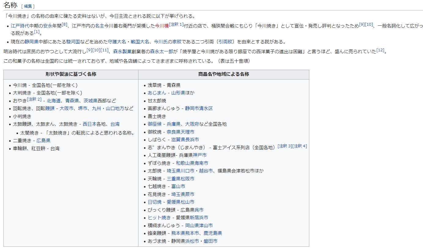Click footnote reference [12]
Screen dimensions: 423x248
coord(380,50)
